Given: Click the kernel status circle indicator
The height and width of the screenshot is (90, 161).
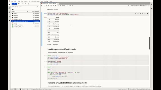Looking at the screenshot, I should click(149, 6).
